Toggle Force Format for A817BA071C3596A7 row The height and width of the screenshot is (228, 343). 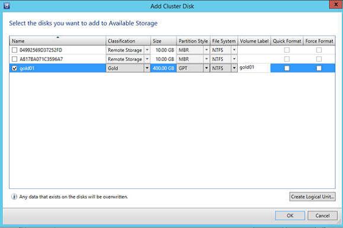319,59
